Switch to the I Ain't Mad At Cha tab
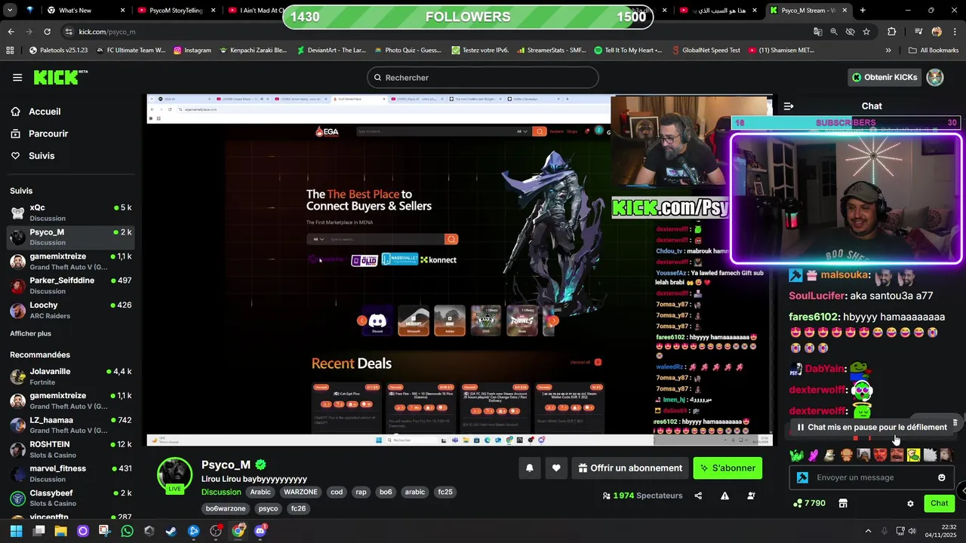The height and width of the screenshot is (543, 966). [x=257, y=10]
